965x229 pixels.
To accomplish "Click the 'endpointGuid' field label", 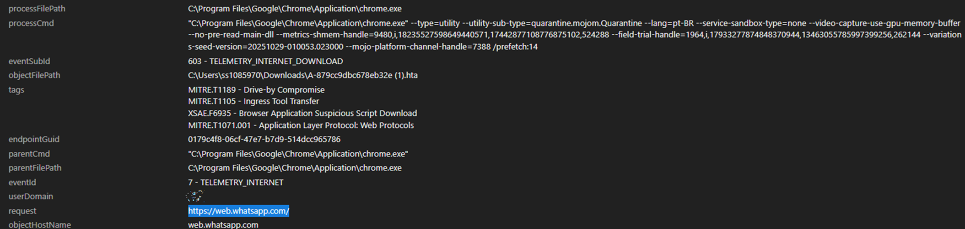I will coord(34,139).
